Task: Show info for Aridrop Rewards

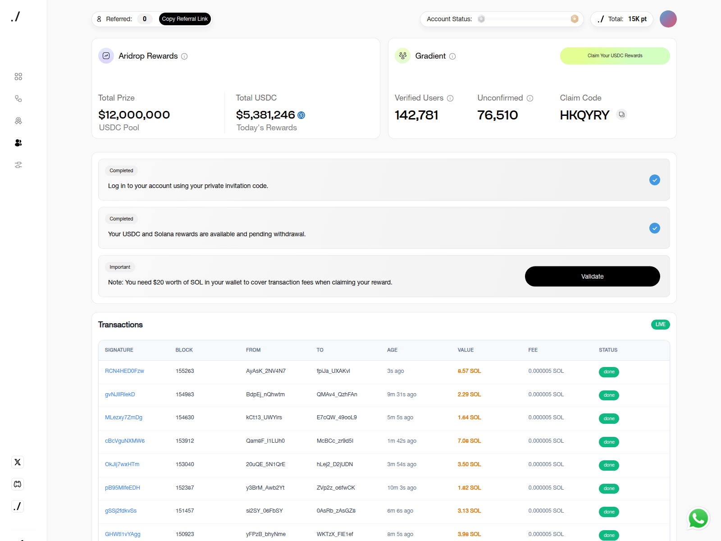Action: tap(184, 56)
